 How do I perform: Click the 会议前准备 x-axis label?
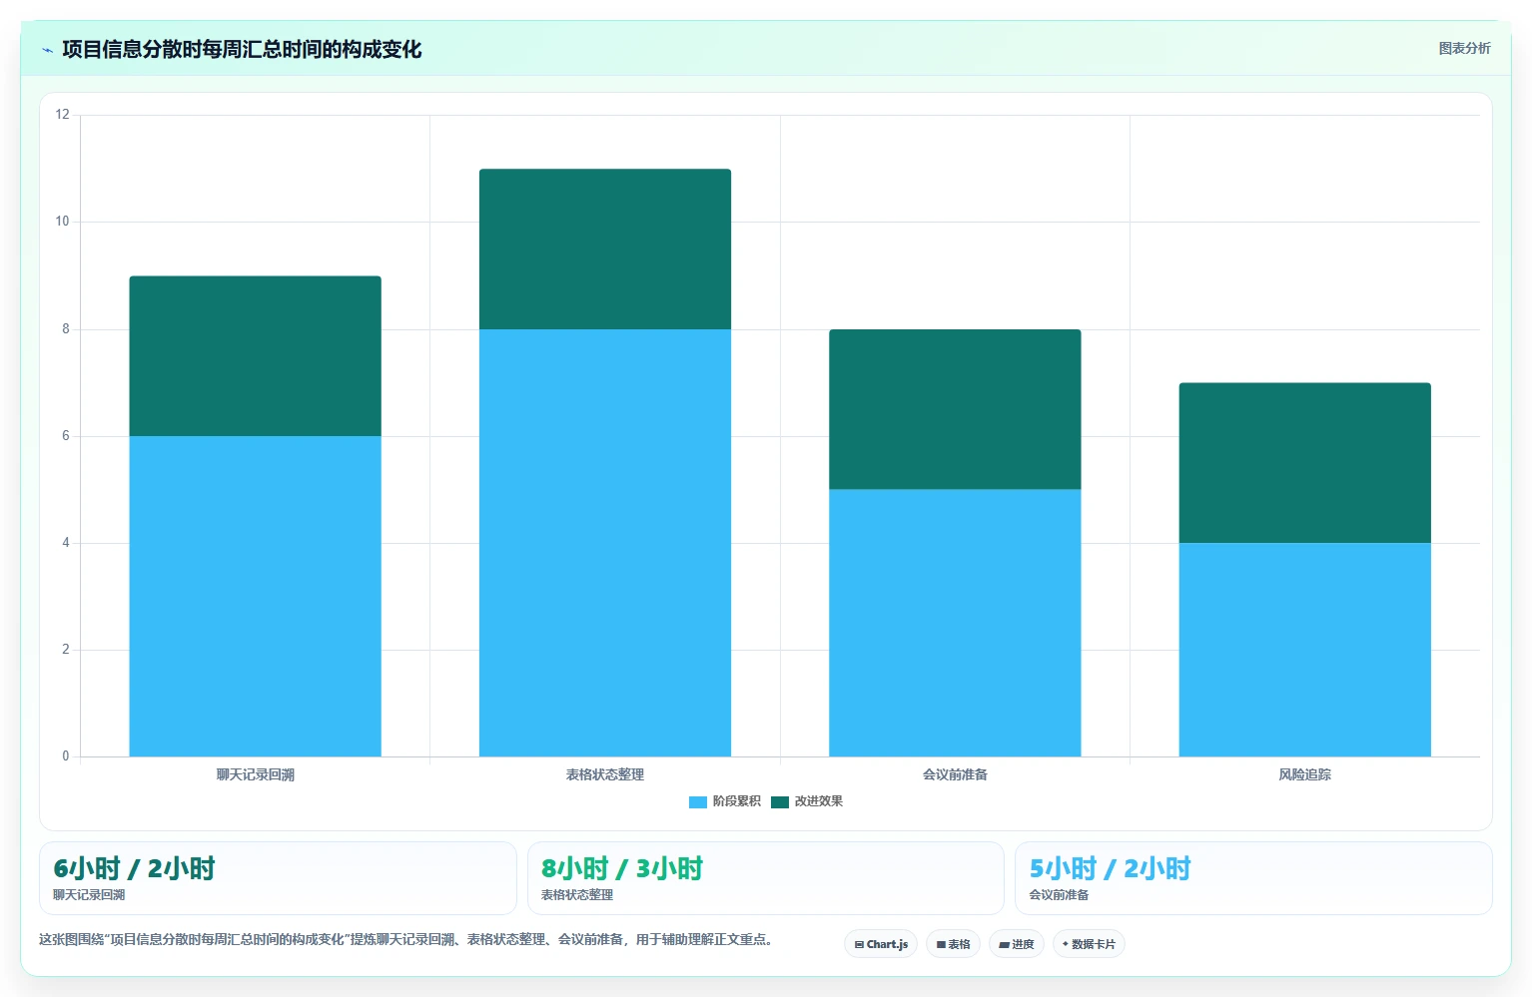pos(955,774)
